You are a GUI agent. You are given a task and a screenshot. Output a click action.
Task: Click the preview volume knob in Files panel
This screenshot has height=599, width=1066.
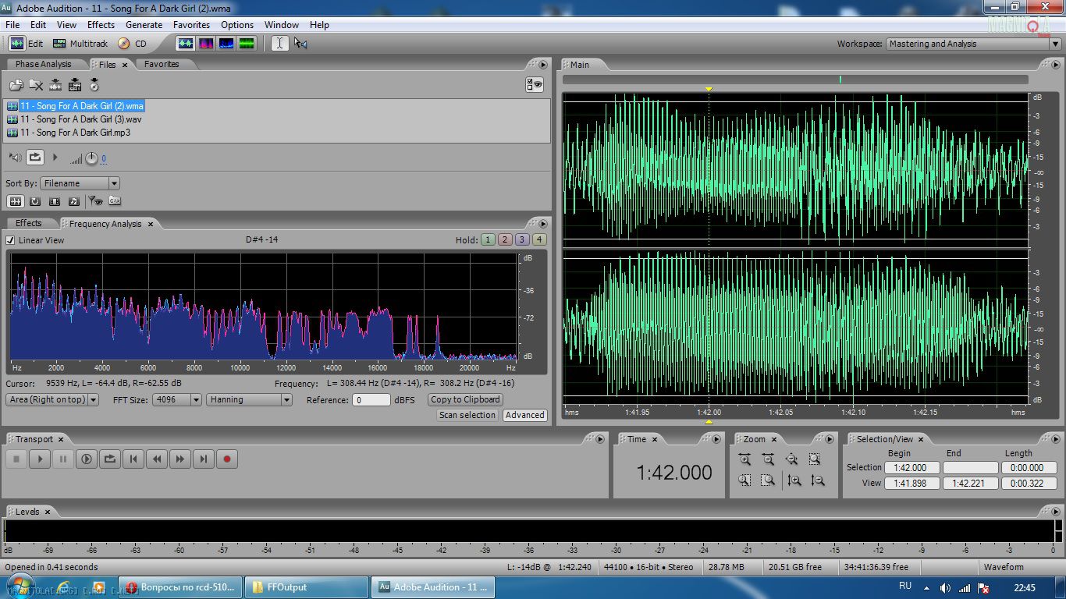pos(91,158)
